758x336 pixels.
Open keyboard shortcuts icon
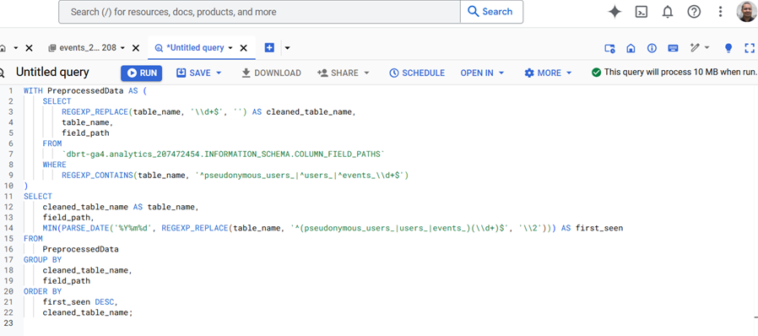pyautogui.click(x=673, y=48)
